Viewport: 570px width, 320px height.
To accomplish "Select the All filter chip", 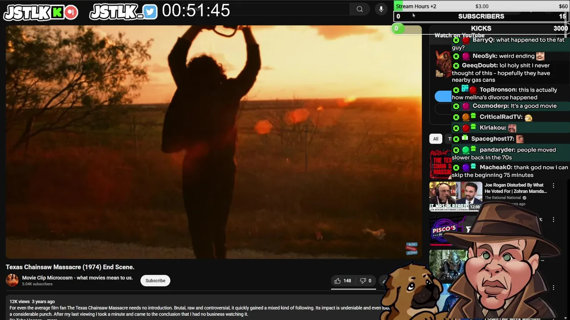I will point(436,139).
